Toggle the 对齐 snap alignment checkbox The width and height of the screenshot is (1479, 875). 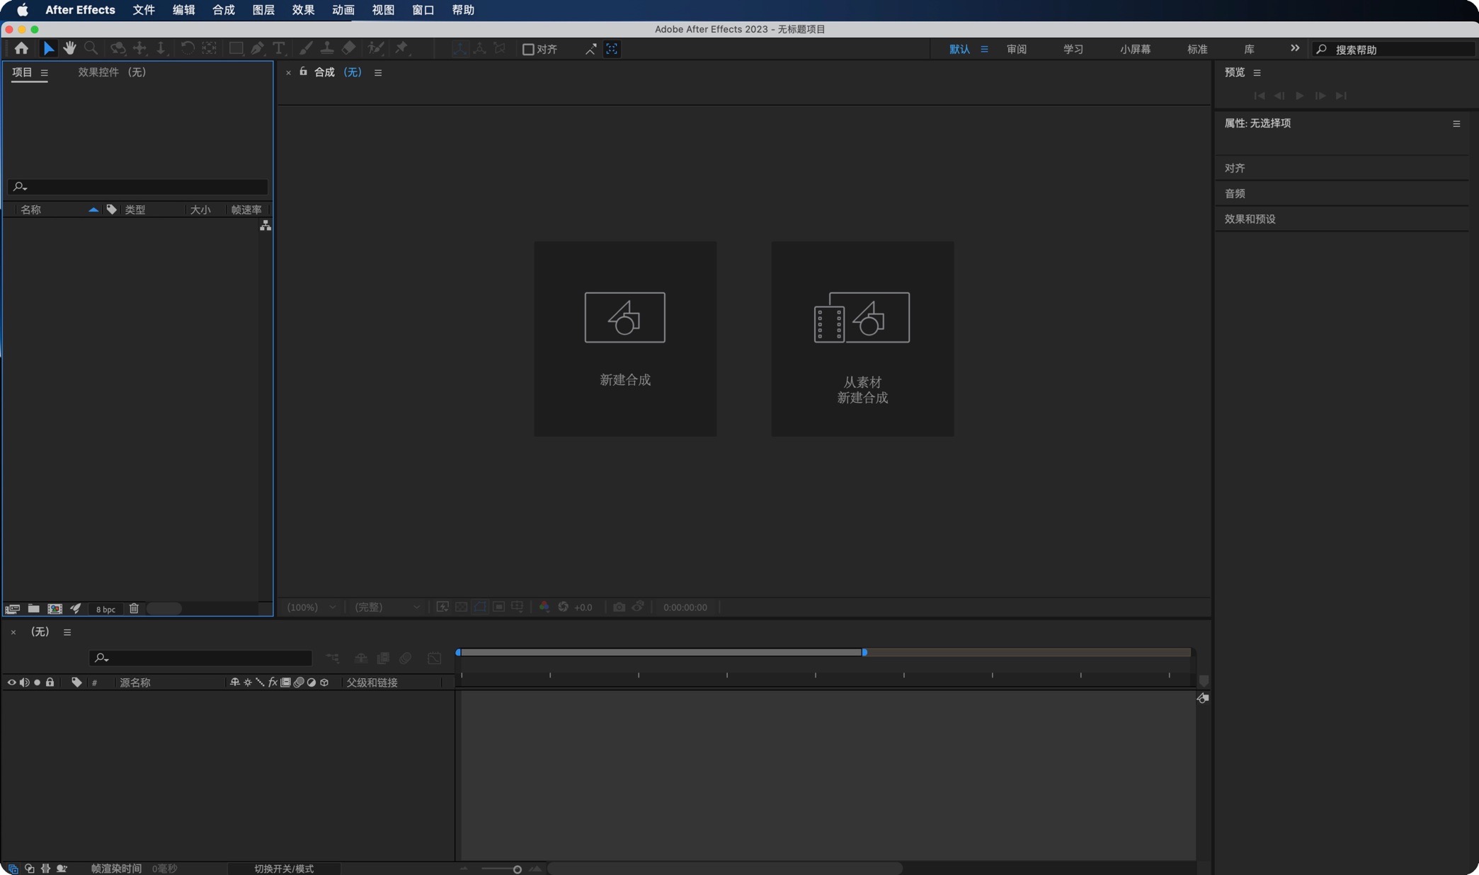click(x=526, y=49)
